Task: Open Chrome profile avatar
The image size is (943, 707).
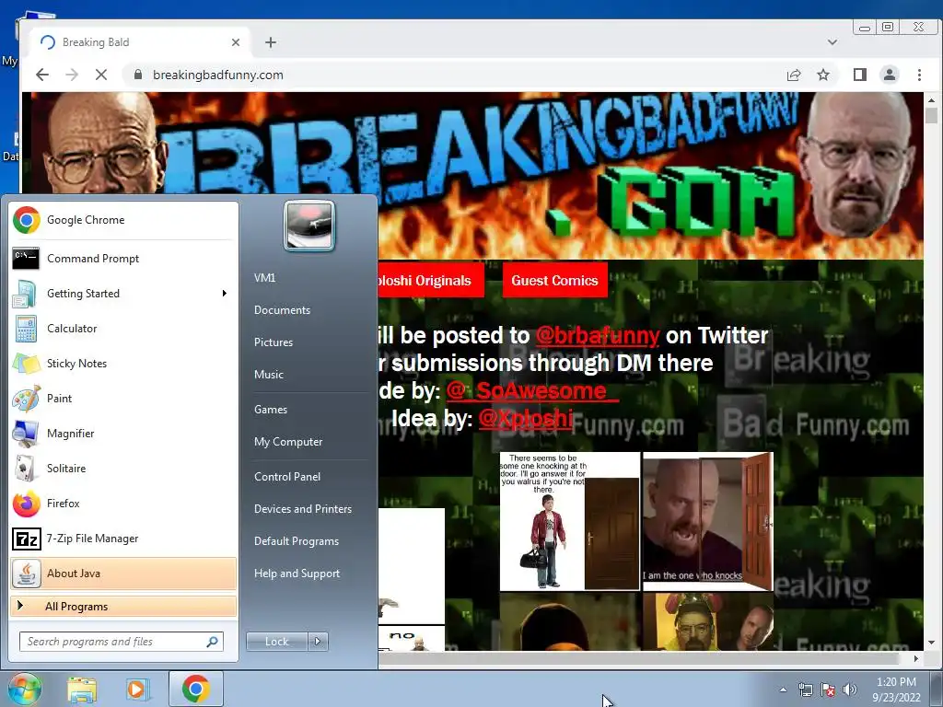Action: point(890,75)
